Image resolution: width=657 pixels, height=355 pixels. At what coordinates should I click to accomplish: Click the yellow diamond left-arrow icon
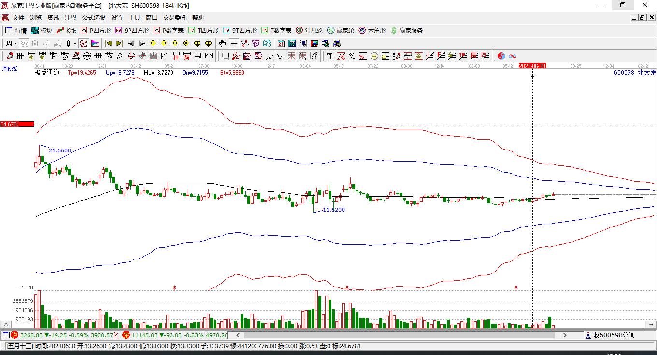153,43
